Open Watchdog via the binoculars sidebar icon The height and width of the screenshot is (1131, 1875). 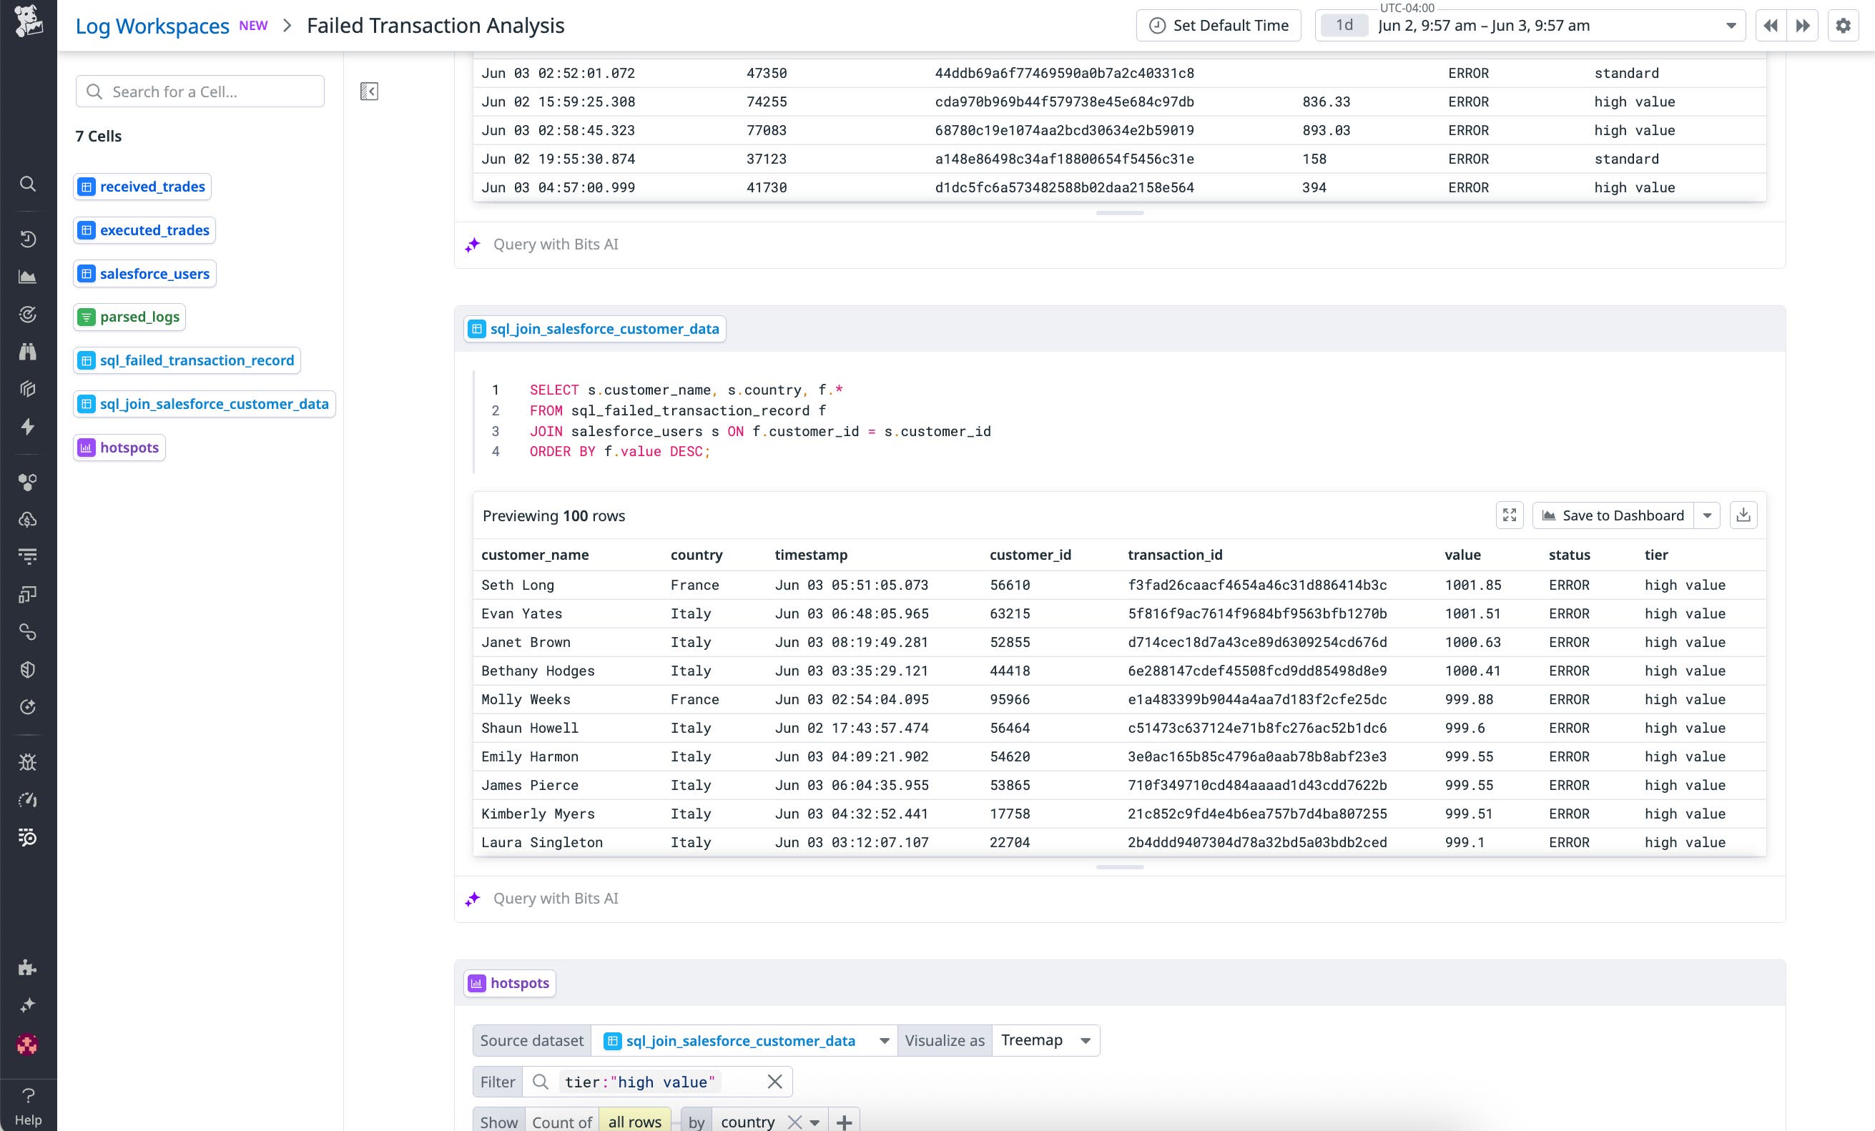28,352
